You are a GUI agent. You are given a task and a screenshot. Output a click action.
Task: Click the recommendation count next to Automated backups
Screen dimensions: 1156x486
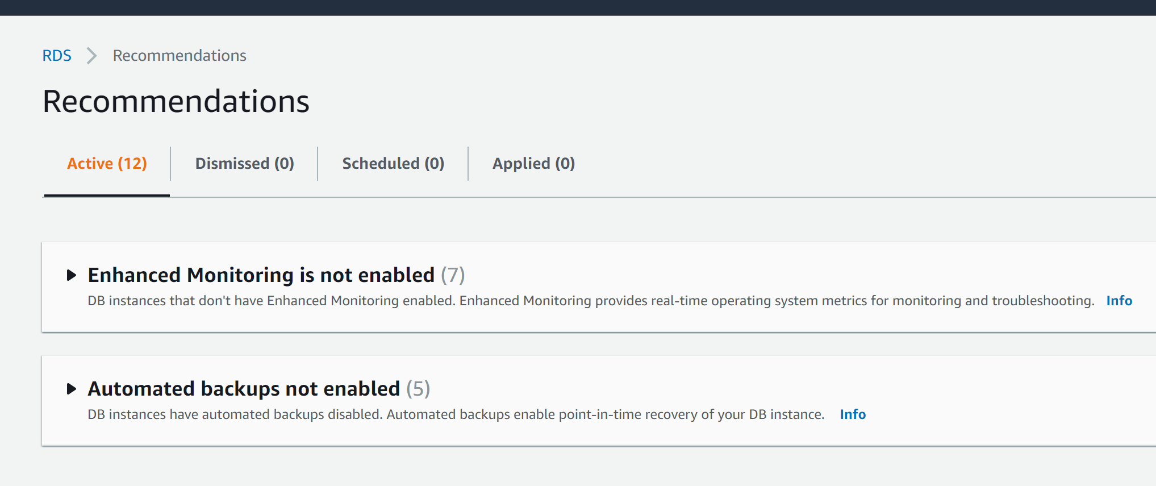click(x=418, y=389)
